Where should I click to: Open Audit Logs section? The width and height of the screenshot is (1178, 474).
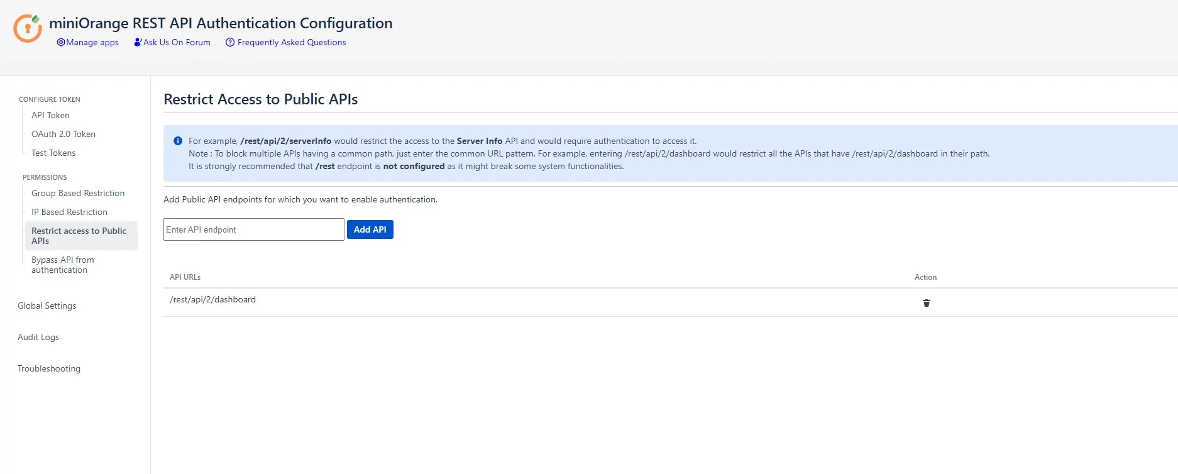pyautogui.click(x=38, y=337)
